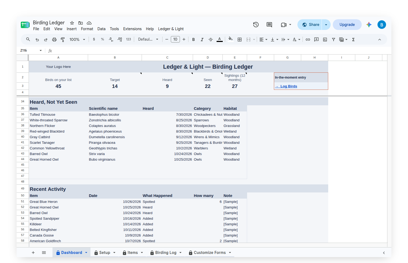Screen dimensions: 408x263
Task: Expand the Share options arrow
Action: 326,25
